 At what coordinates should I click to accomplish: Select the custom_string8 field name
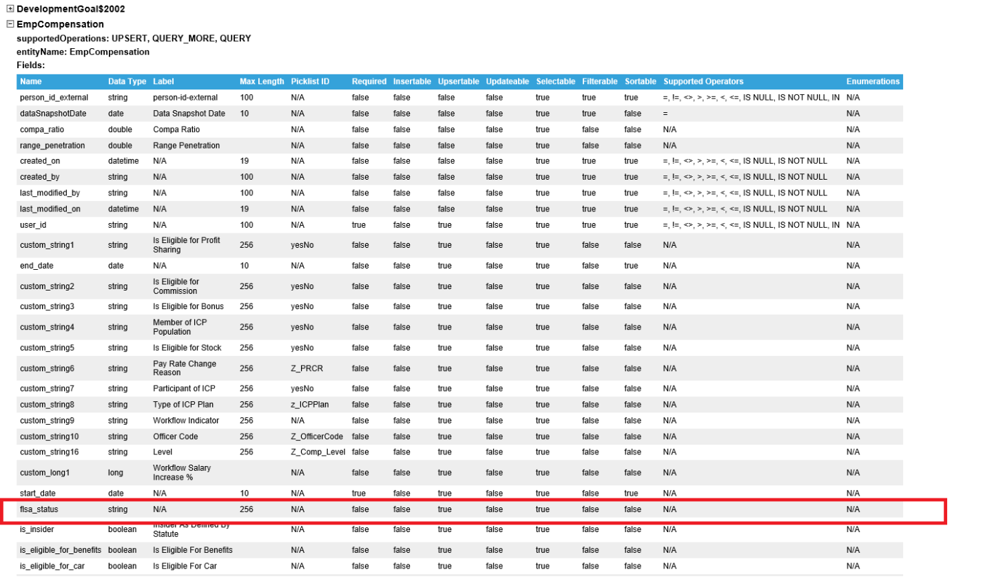pyautogui.click(x=47, y=405)
